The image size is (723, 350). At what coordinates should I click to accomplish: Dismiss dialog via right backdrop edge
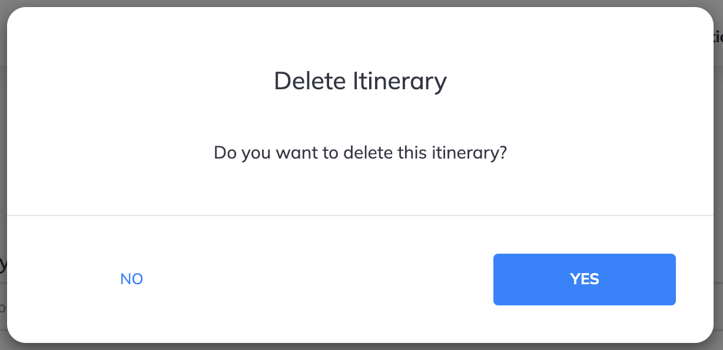pos(718,175)
